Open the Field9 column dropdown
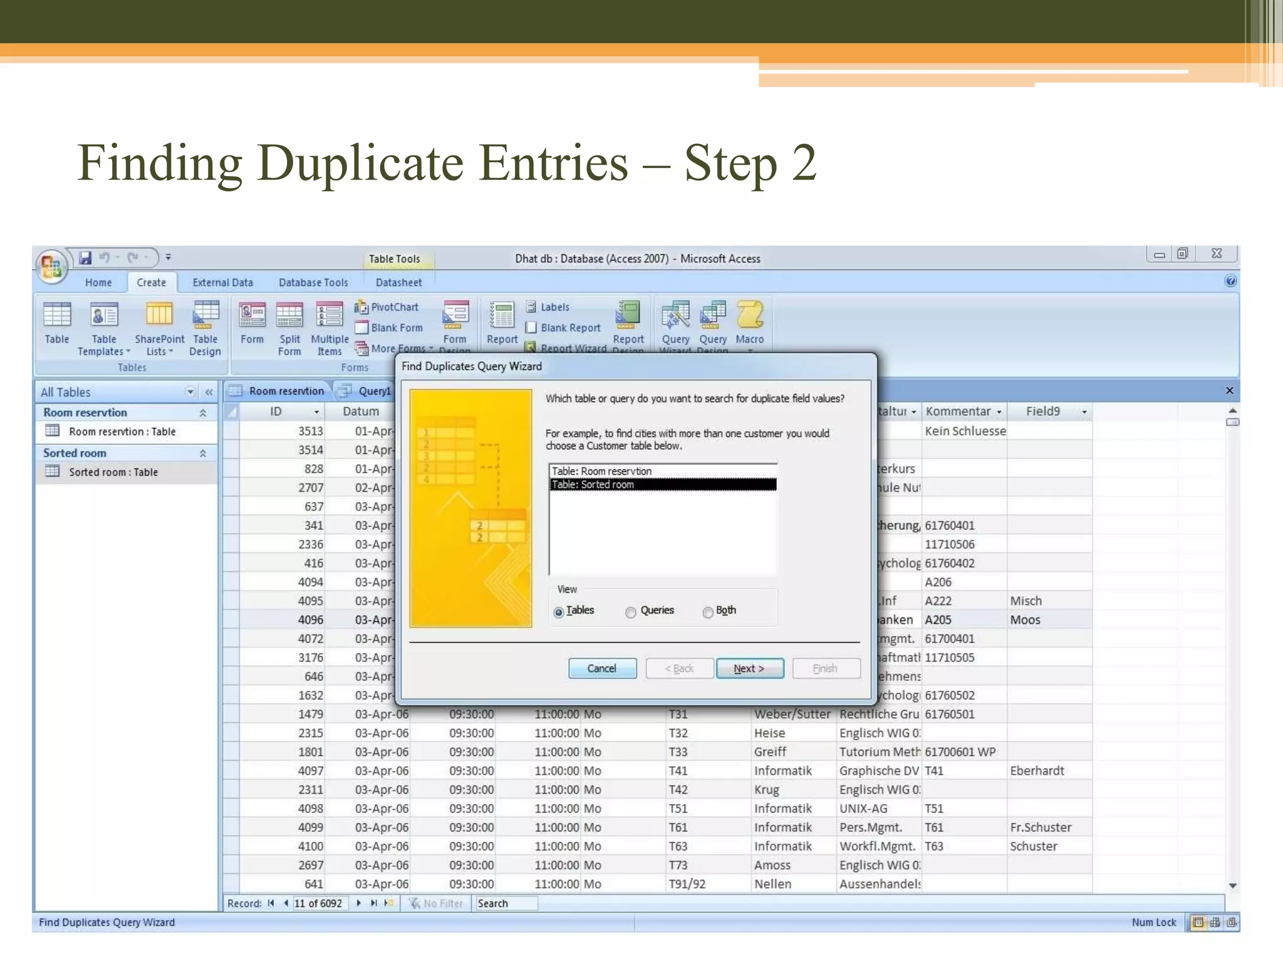The height and width of the screenshot is (962, 1283). [1084, 412]
